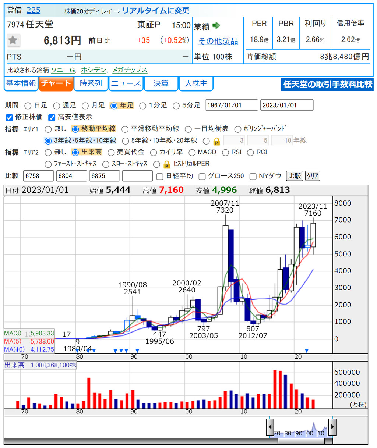The width and height of the screenshot is (377, 448).
Task: Choose カイリ率 indicator
Action: [154, 153]
